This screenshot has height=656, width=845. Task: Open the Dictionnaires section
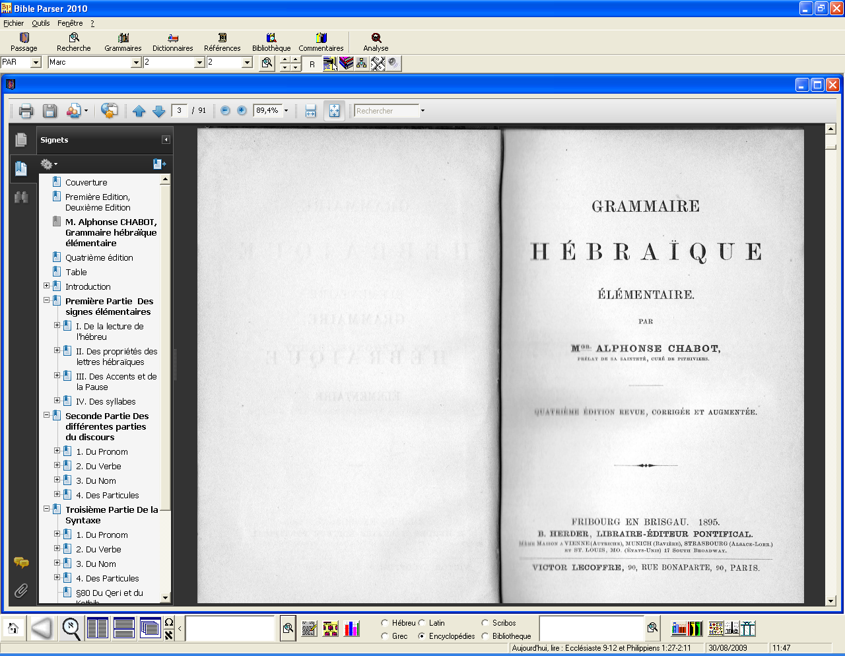[x=173, y=42]
